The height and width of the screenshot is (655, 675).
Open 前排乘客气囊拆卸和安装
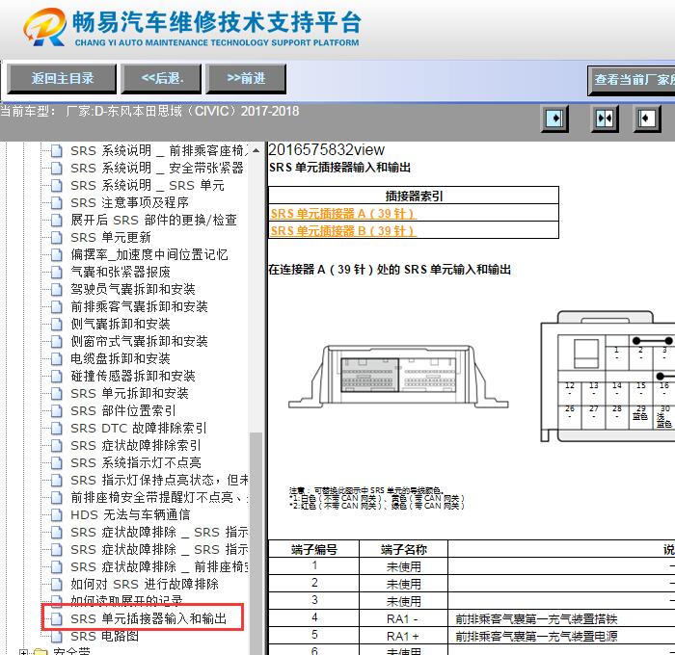(x=139, y=306)
